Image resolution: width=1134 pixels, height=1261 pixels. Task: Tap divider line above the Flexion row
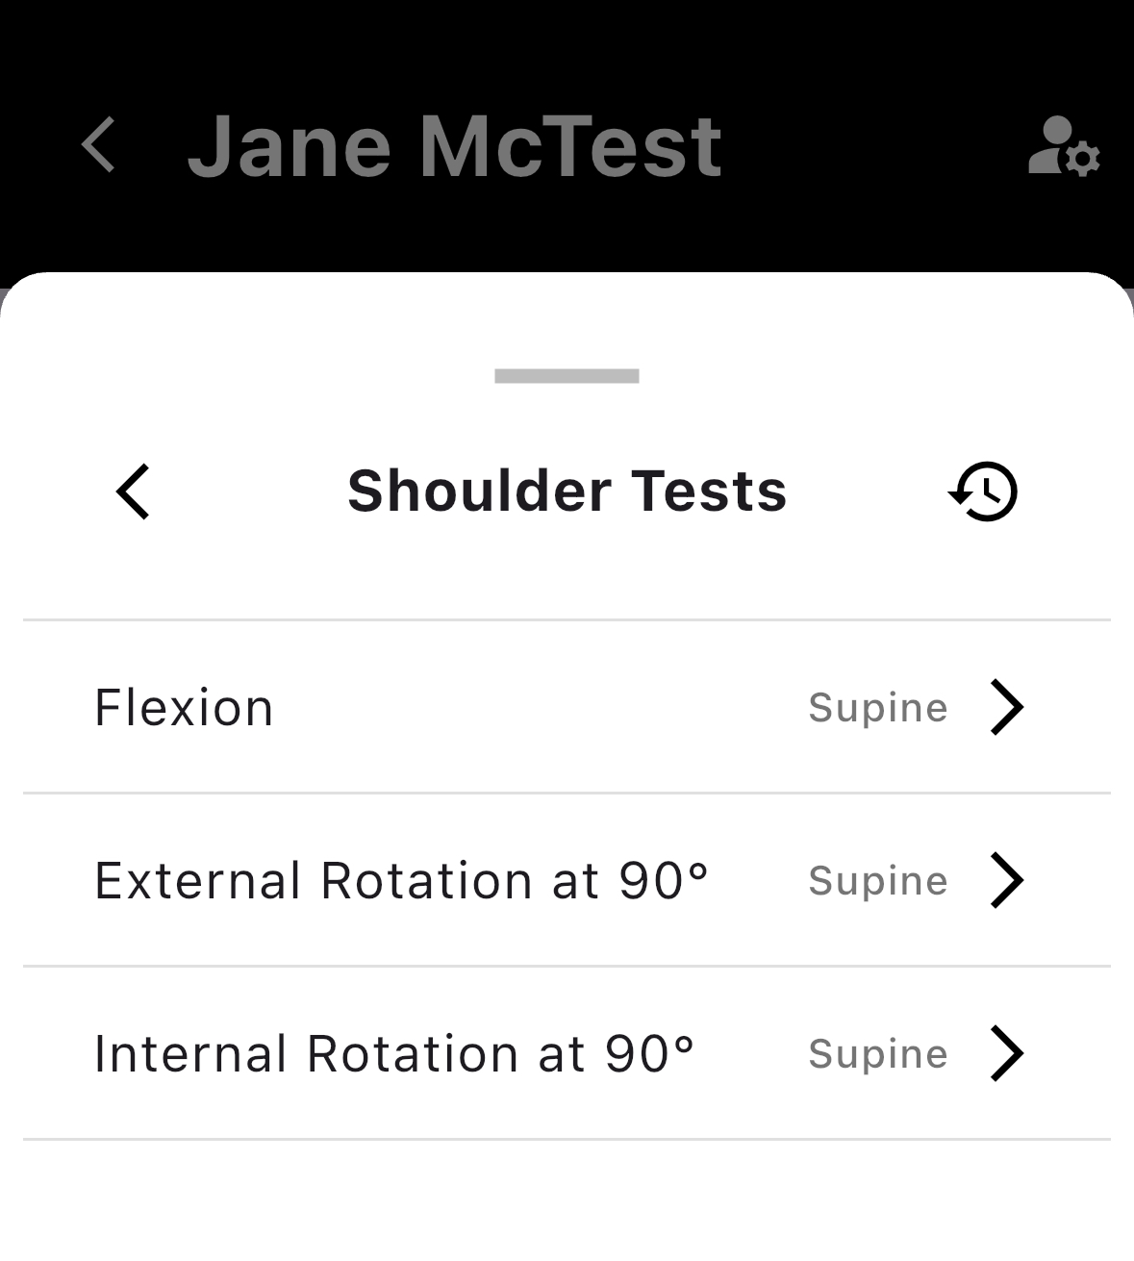coord(567,620)
